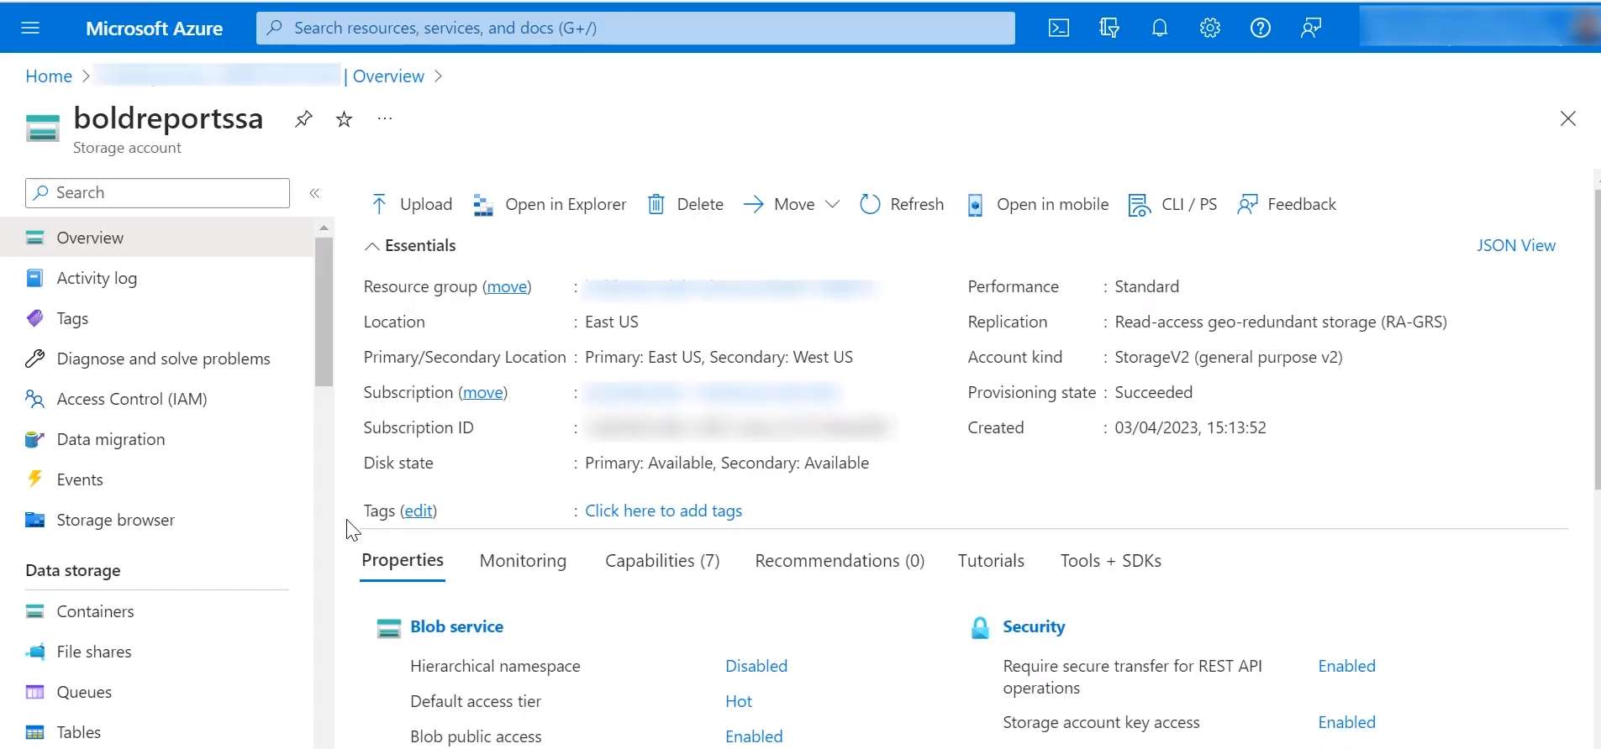
Task: Open Tags in the sidebar
Action: pos(72,318)
